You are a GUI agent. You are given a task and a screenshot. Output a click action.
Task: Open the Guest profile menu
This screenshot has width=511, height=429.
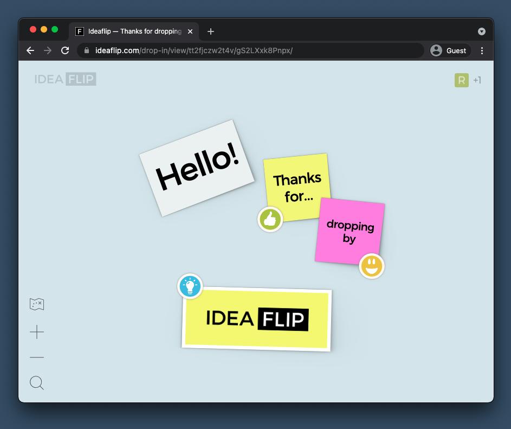[x=450, y=50]
